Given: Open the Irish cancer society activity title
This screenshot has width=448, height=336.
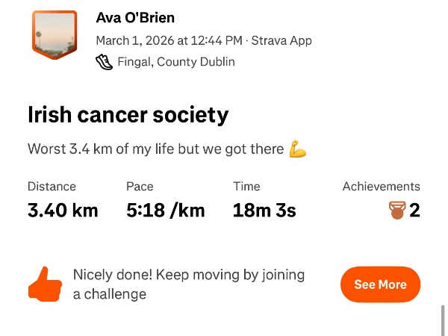Looking at the screenshot, I should pos(128,115).
